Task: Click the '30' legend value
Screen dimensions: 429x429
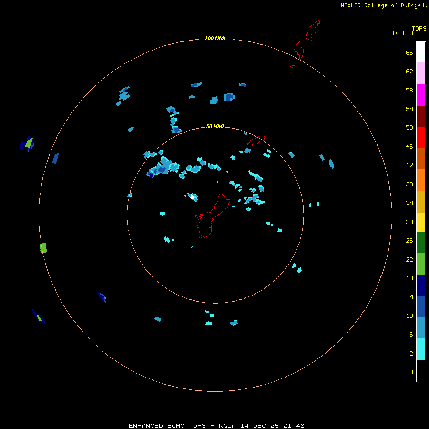Action: point(409,222)
